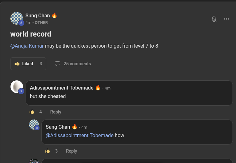Click the Sung Chan name in reply
The width and height of the screenshot is (236, 163).
point(58,127)
